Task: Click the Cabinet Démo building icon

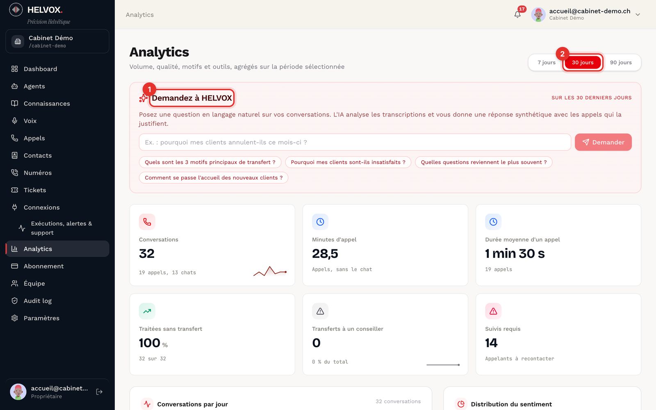Action: click(18, 41)
